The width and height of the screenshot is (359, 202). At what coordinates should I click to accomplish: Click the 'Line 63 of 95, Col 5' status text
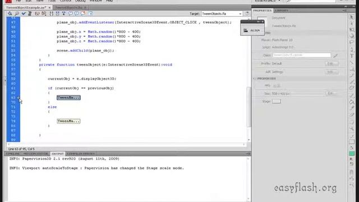21,149
